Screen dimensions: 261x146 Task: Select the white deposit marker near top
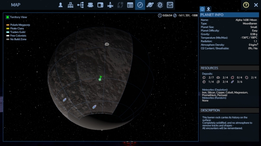point(107,44)
